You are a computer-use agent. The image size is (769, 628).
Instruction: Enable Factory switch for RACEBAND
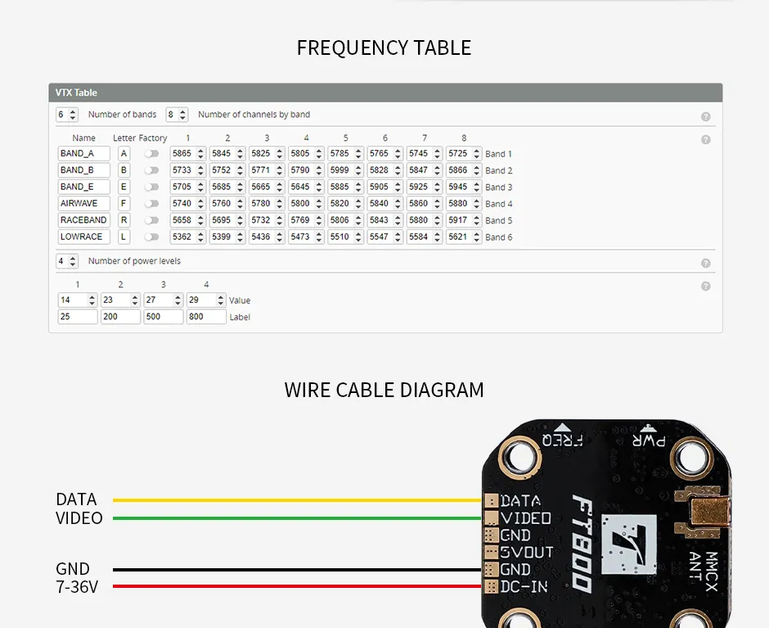pyautogui.click(x=151, y=220)
